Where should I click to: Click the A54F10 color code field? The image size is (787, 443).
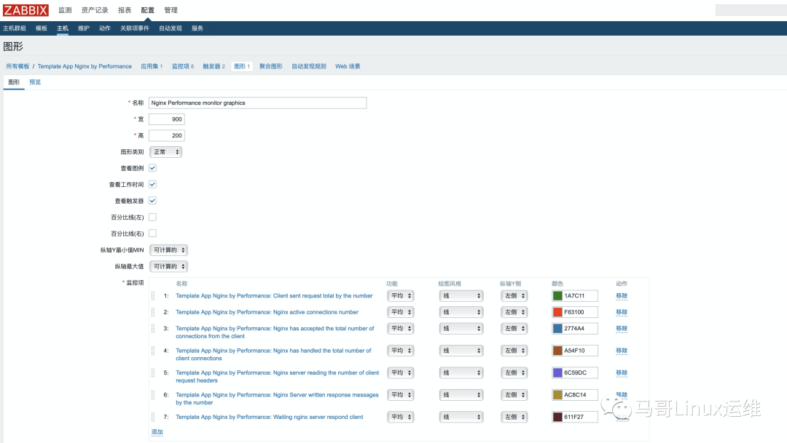(x=580, y=351)
